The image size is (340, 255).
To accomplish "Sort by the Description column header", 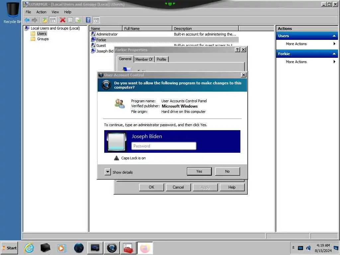I will coord(205,29).
